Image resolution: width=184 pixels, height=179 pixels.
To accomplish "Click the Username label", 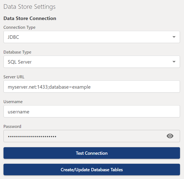I will [13, 102].
